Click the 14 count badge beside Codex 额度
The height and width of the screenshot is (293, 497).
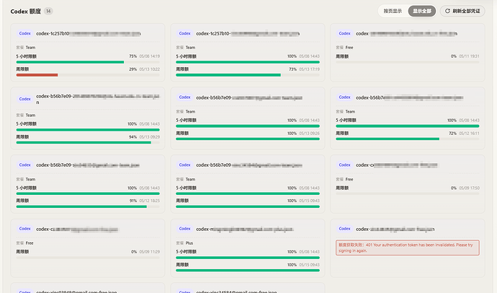coord(48,11)
